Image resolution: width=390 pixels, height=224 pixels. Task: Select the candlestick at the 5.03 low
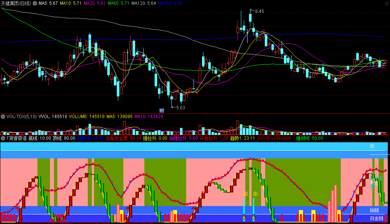171,98
